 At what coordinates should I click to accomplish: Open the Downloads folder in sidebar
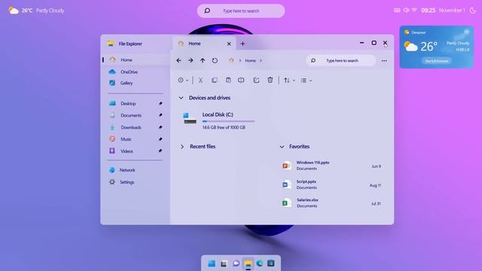click(x=130, y=127)
